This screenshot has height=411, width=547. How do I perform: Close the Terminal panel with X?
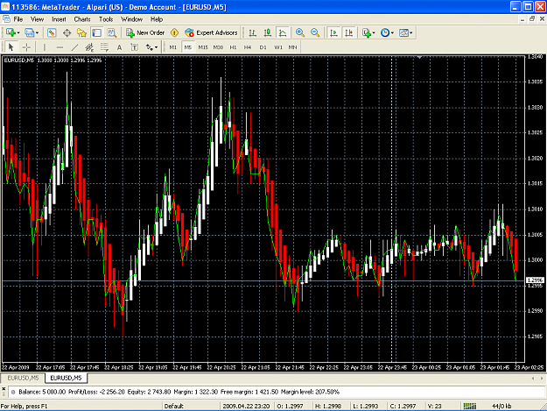(4, 388)
